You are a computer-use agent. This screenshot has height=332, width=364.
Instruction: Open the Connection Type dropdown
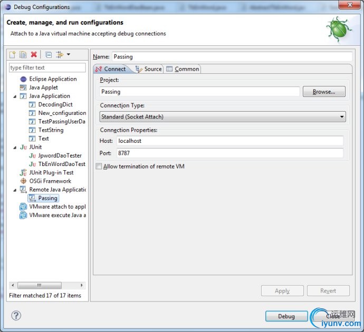pos(223,116)
